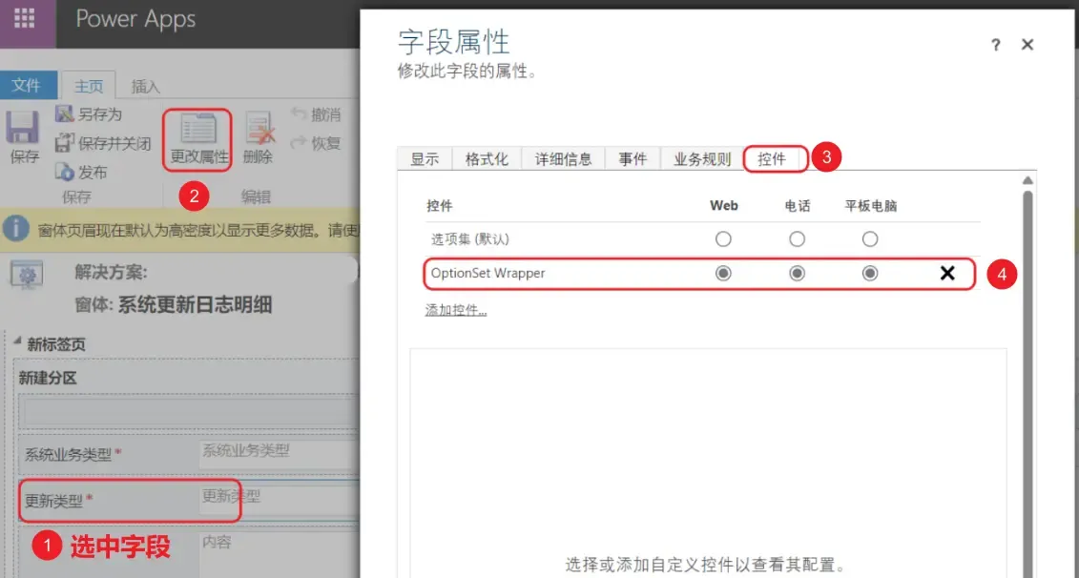Select the Web radio for 选项集 (默认)
Image resolution: width=1079 pixels, height=578 pixels.
723,239
